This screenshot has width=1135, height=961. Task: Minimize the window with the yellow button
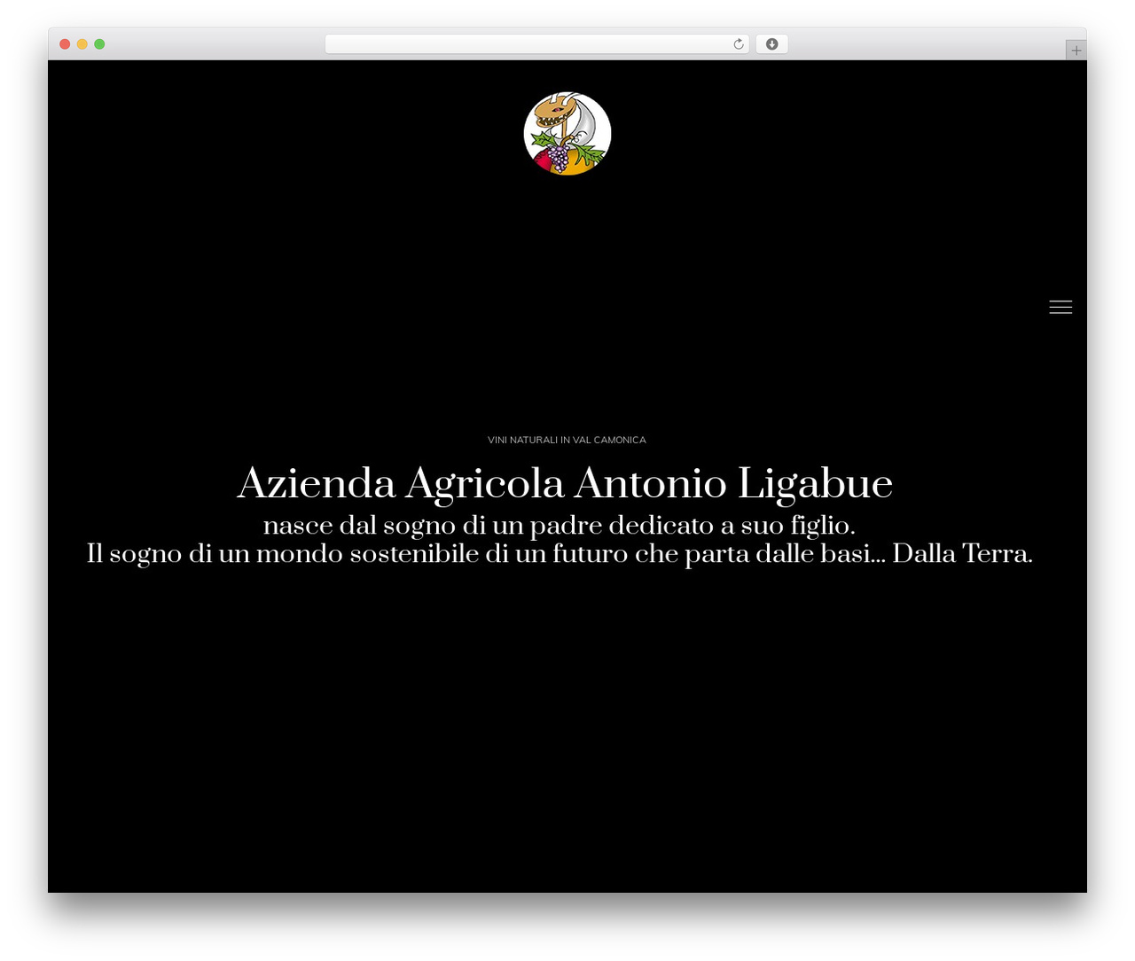(82, 44)
